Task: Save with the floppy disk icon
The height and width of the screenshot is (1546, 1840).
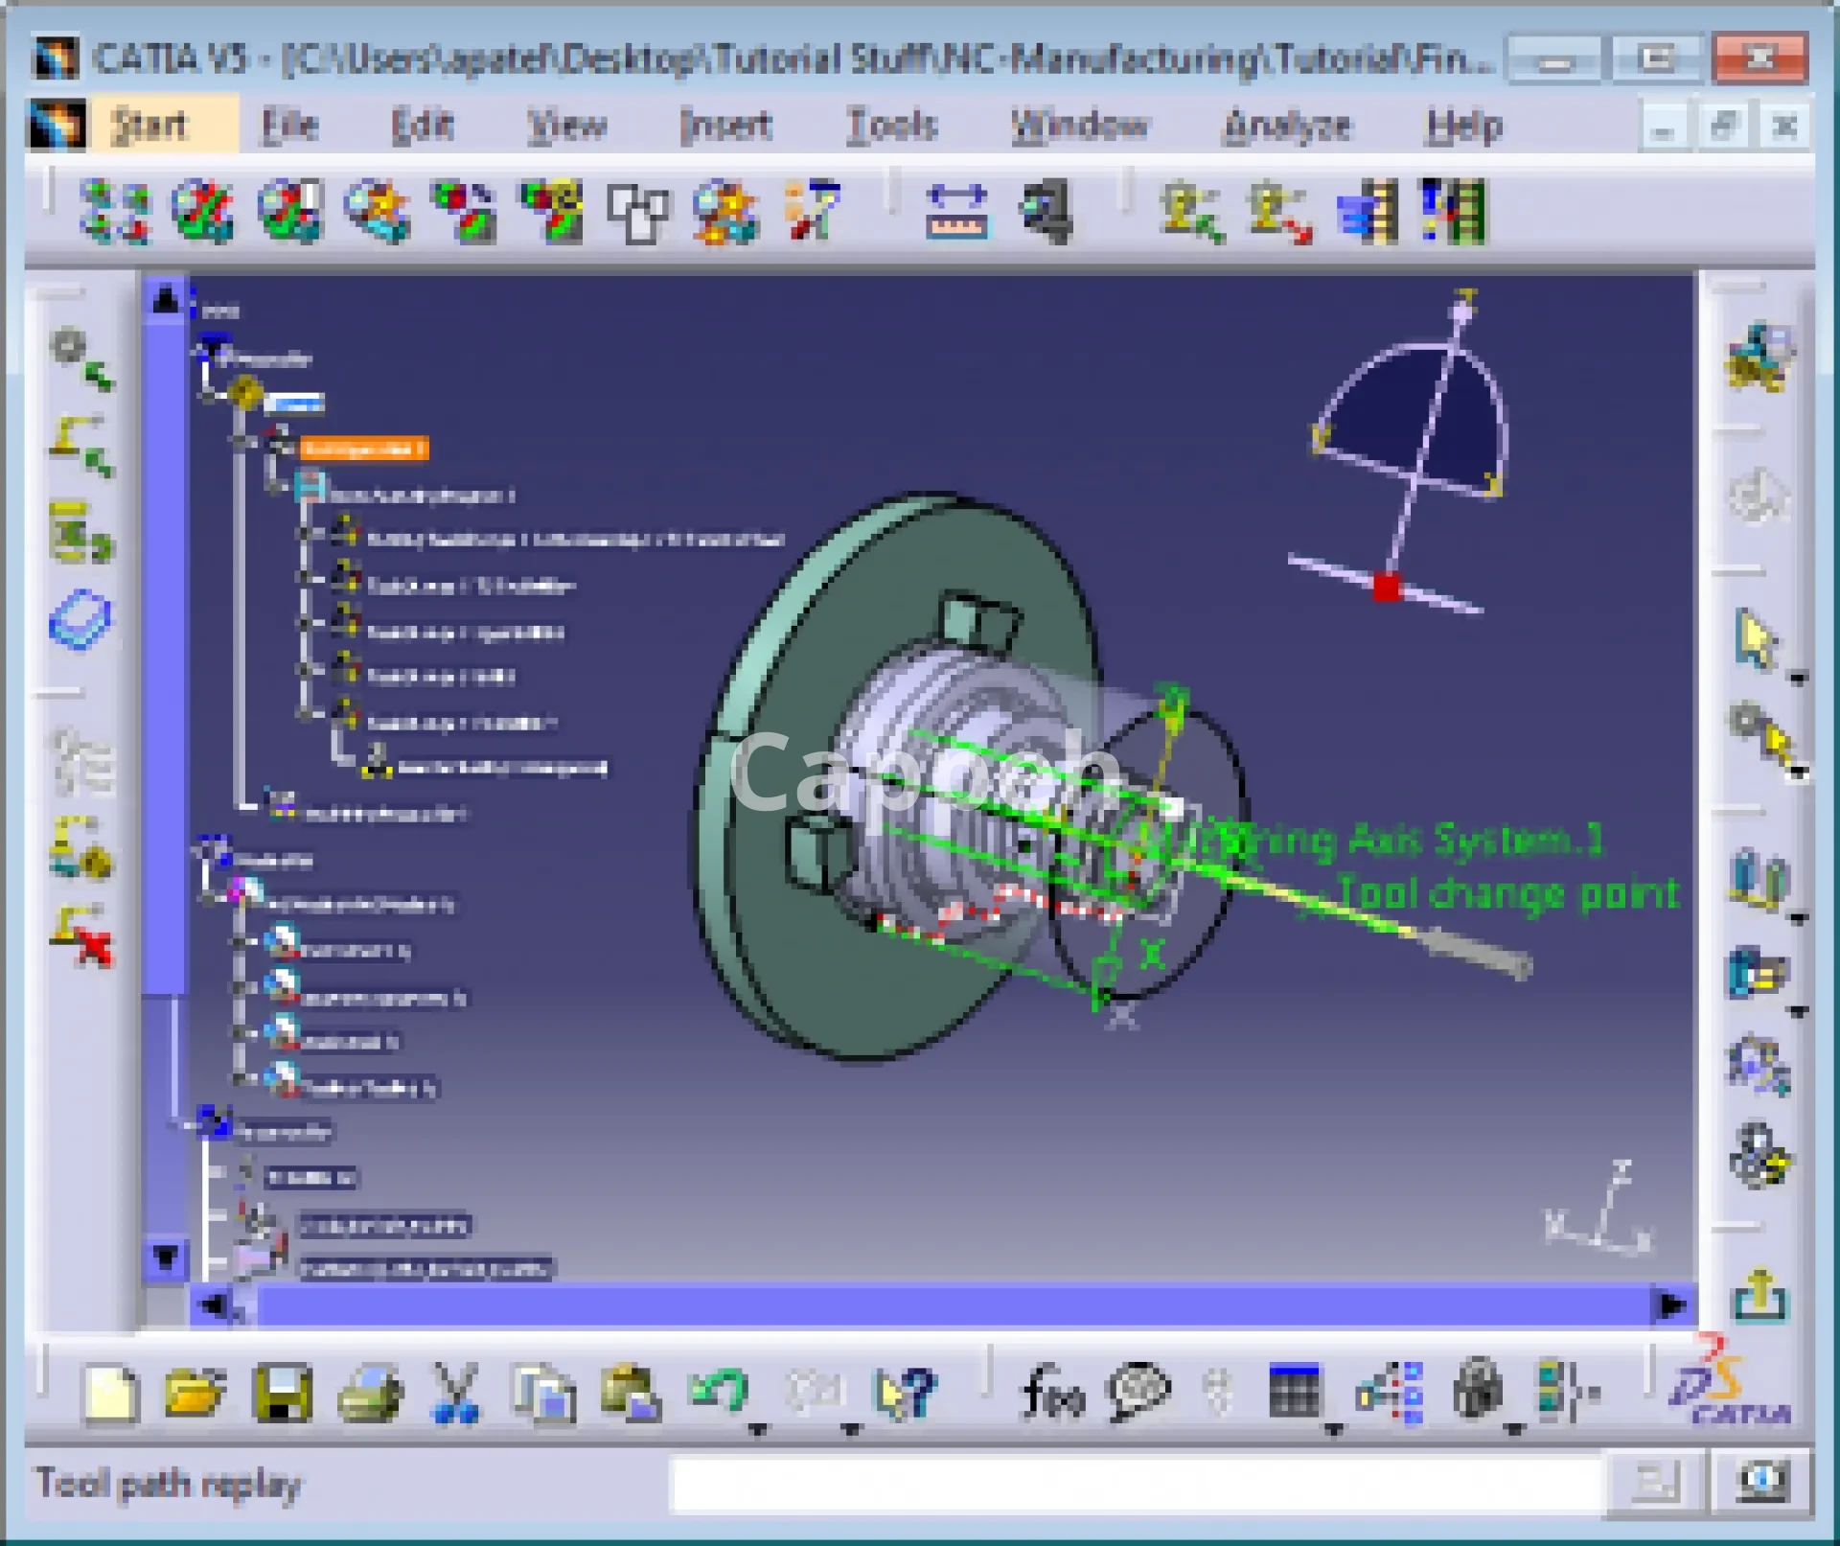Action: click(x=283, y=1393)
